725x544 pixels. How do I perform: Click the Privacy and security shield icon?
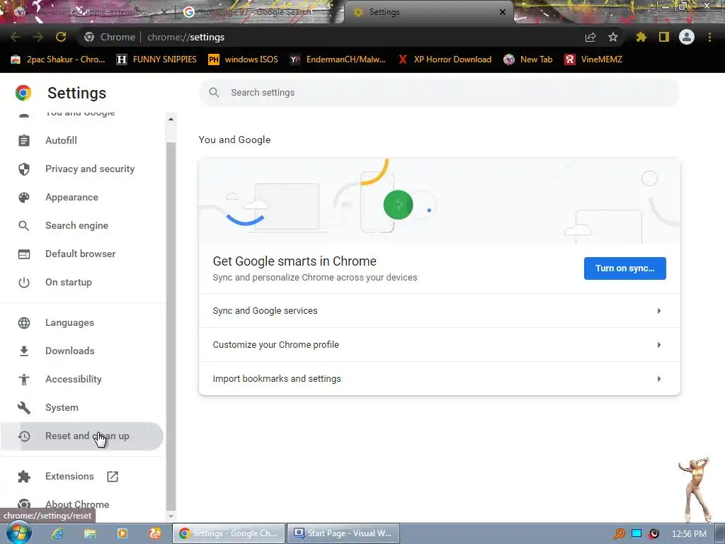point(24,169)
